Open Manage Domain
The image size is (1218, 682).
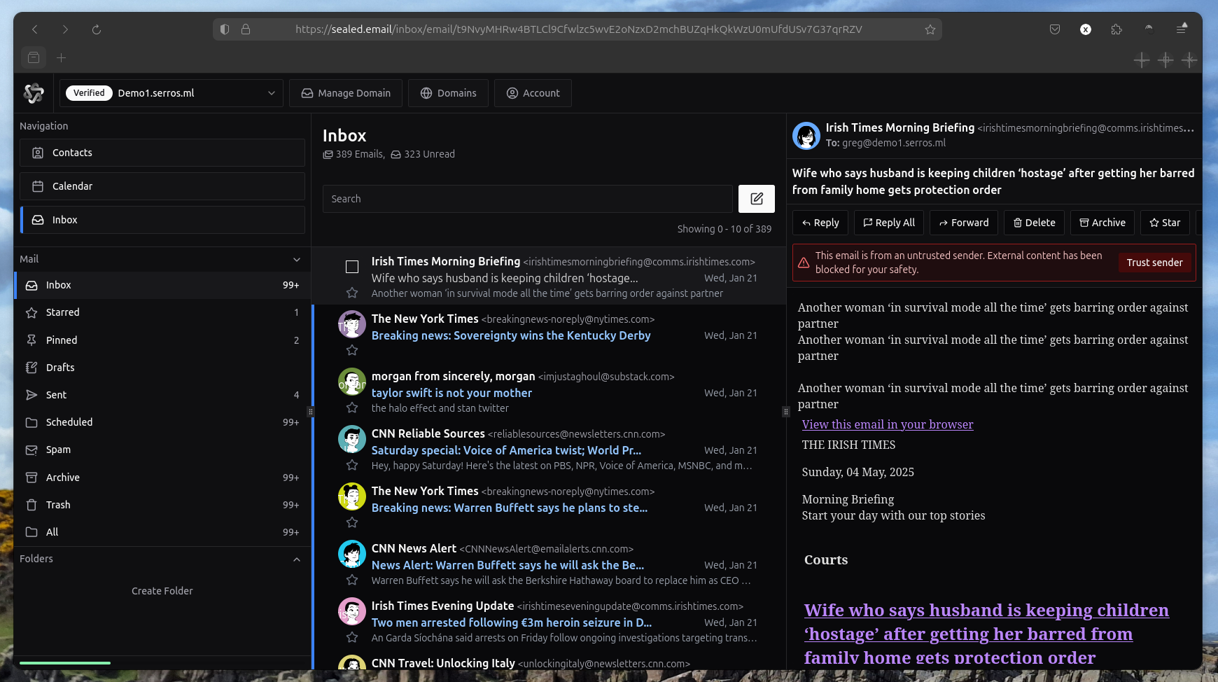click(346, 93)
